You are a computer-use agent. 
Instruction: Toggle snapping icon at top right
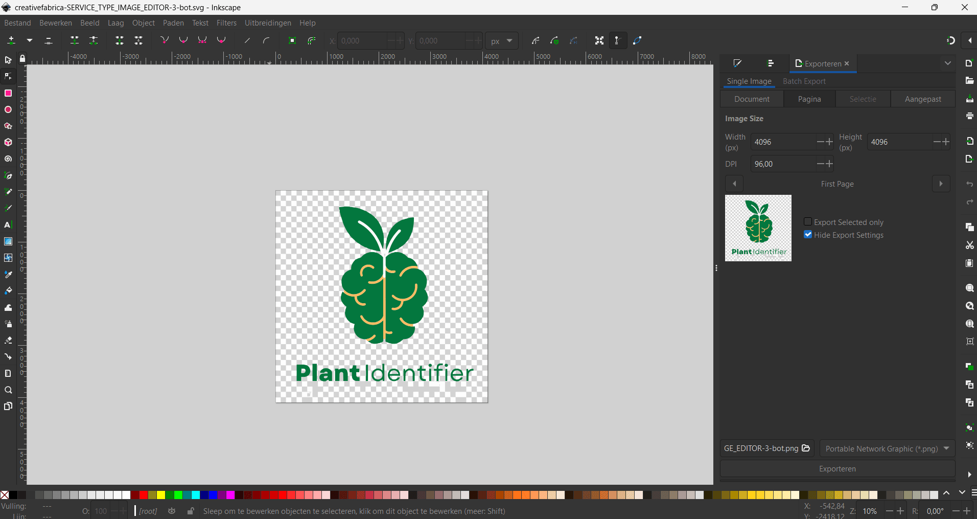coord(951,40)
